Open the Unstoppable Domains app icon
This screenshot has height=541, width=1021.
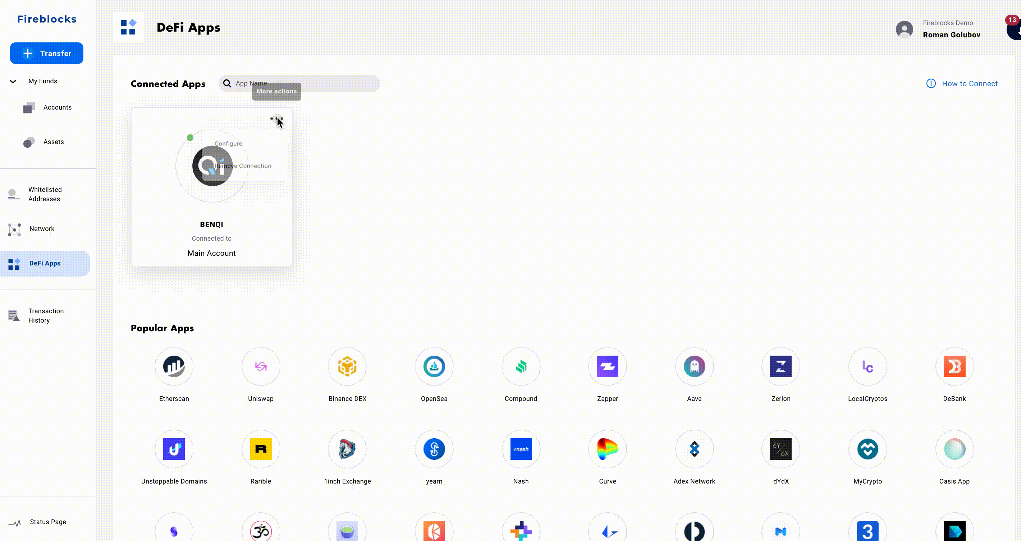tap(174, 449)
